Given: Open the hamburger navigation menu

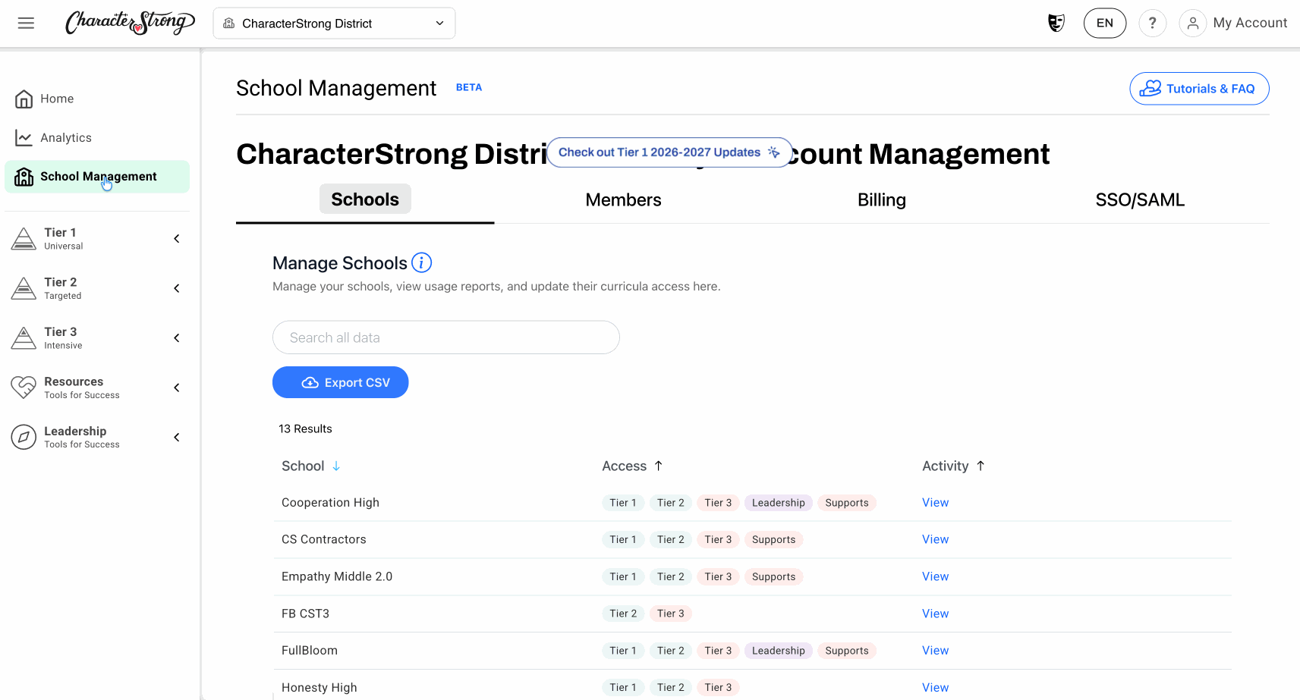Looking at the screenshot, I should (26, 23).
